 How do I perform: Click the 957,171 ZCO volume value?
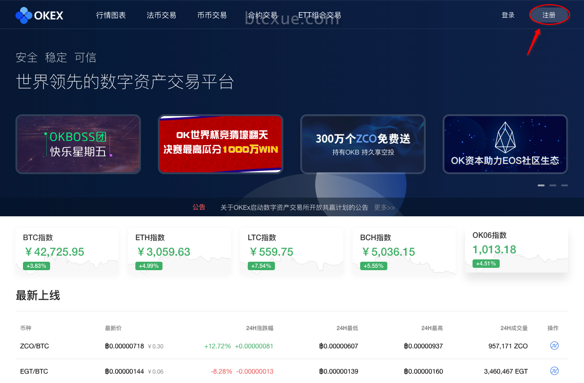pyautogui.click(x=508, y=346)
